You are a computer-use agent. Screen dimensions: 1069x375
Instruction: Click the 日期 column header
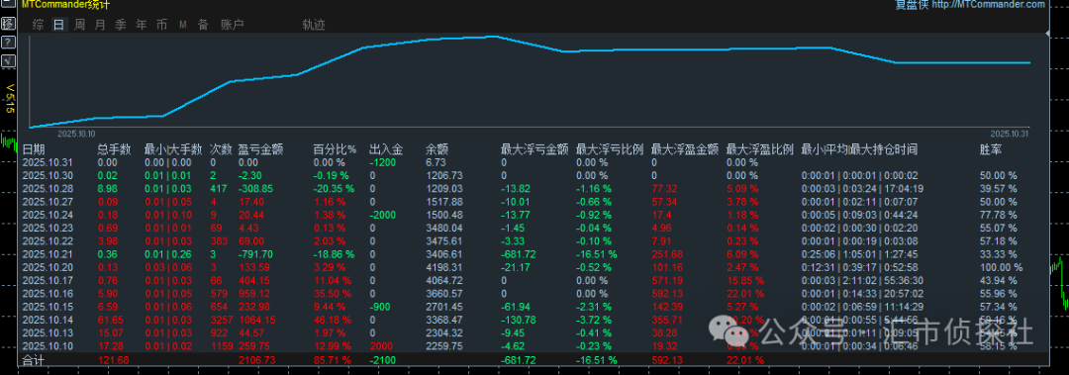[34, 150]
